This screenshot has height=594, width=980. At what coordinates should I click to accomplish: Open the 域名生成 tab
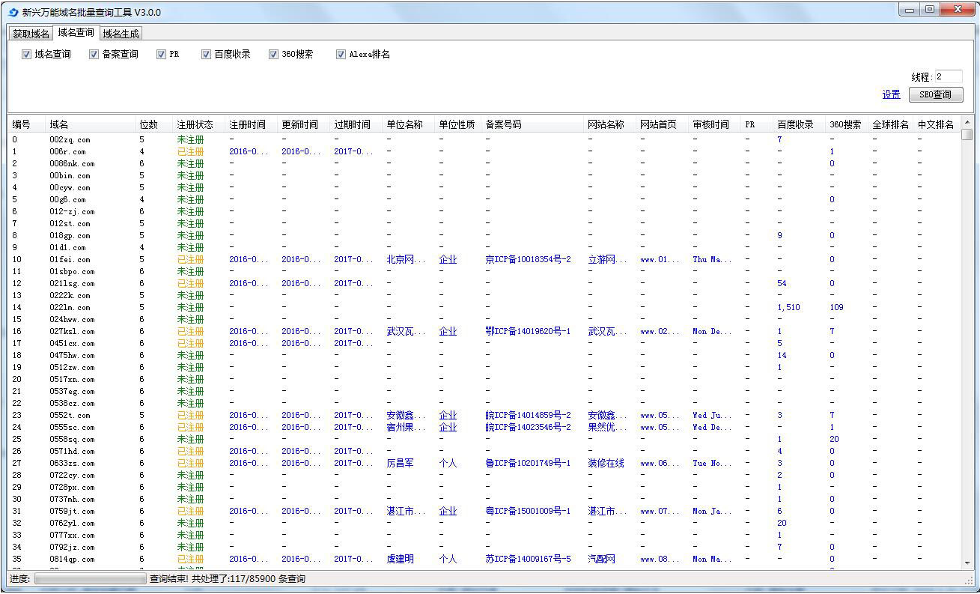pos(121,34)
